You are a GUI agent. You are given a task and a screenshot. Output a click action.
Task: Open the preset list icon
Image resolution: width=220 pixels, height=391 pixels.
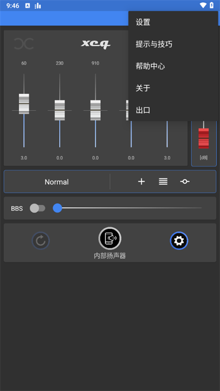[163, 182]
